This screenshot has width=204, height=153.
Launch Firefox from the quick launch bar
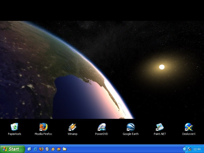pos(41,149)
